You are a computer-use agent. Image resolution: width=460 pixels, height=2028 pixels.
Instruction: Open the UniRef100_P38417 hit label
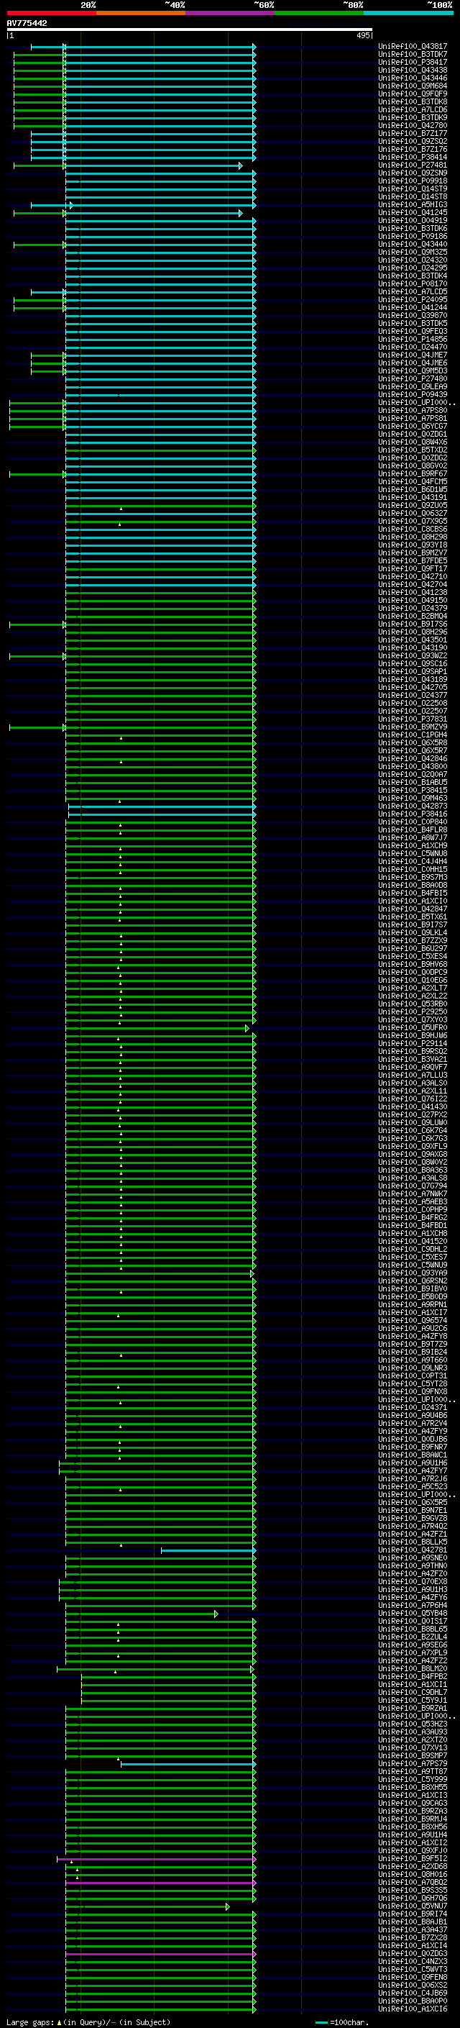[413, 62]
